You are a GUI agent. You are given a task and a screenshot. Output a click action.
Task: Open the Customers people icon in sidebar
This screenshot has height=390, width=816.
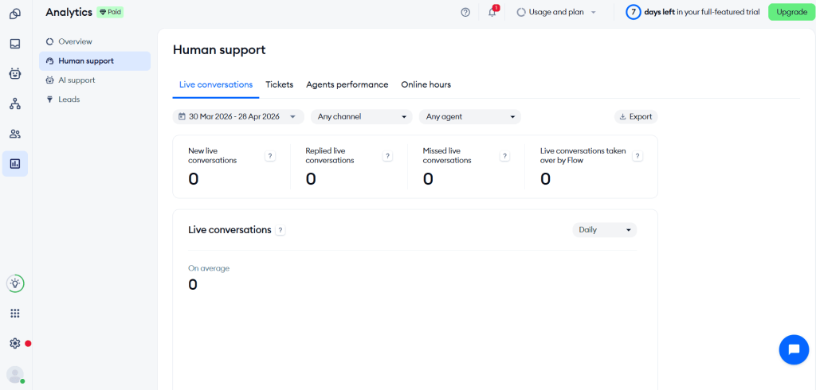click(15, 135)
